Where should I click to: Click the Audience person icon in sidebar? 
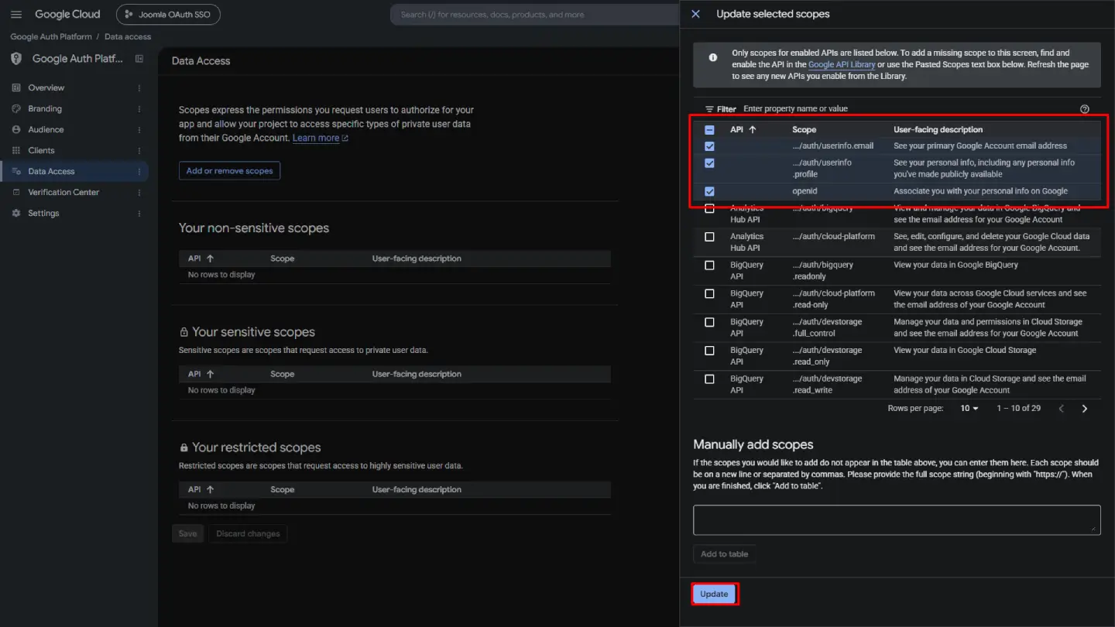(x=16, y=129)
